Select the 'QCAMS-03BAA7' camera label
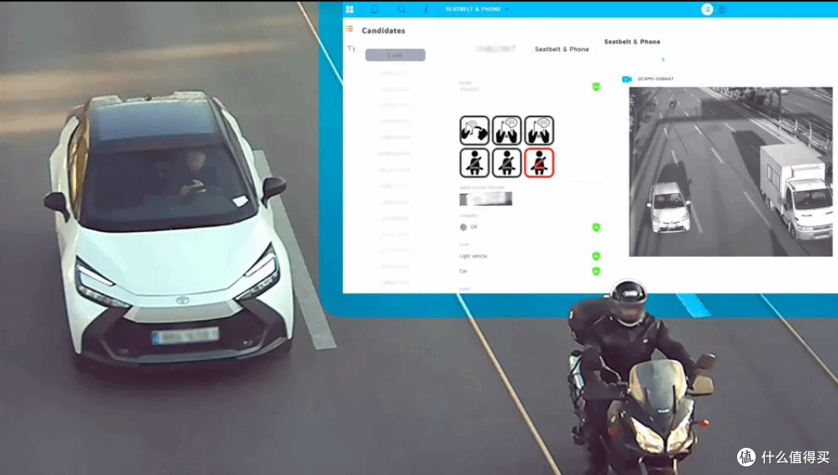838x475 pixels. [x=655, y=78]
